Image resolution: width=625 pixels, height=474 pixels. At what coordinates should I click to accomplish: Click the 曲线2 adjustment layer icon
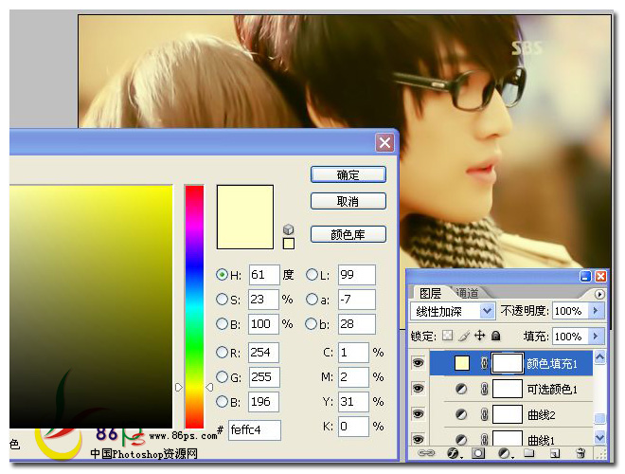pos(461,414)
